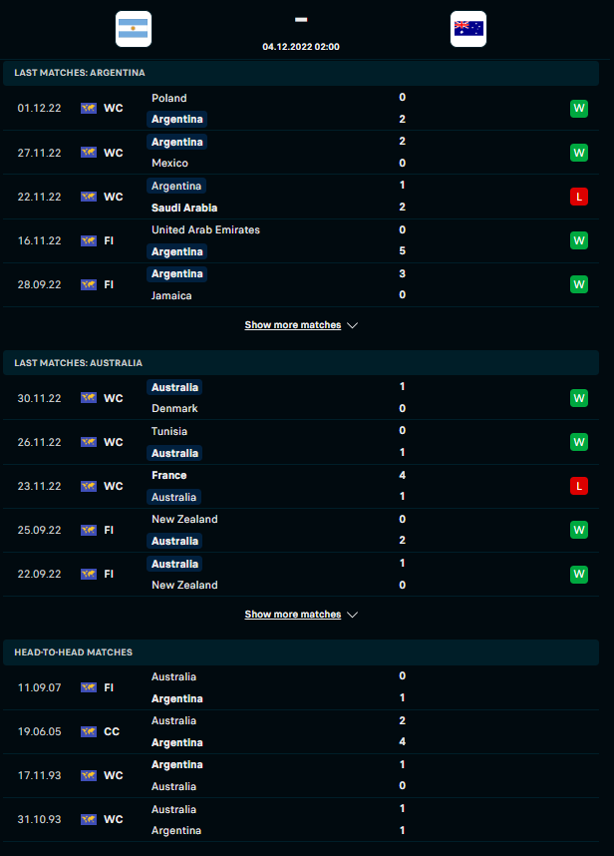Screen dimensions: 614x856
Task: Click the competition flag icon on the 23.11.22 match
Action: click(89, 486)
